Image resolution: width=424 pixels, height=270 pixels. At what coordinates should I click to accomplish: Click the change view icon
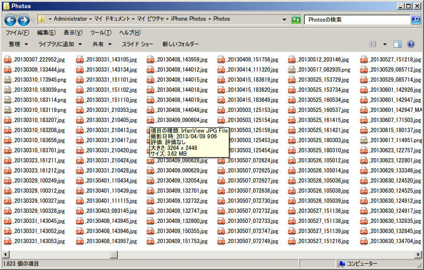coord(373,44)
